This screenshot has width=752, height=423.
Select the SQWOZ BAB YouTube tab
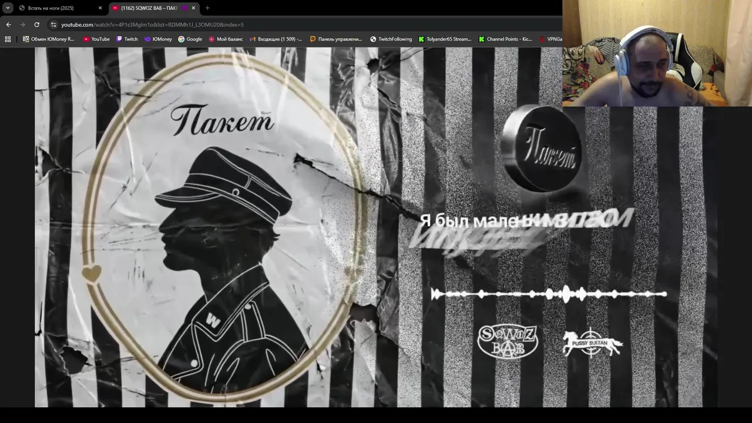(x=153, y=8)
